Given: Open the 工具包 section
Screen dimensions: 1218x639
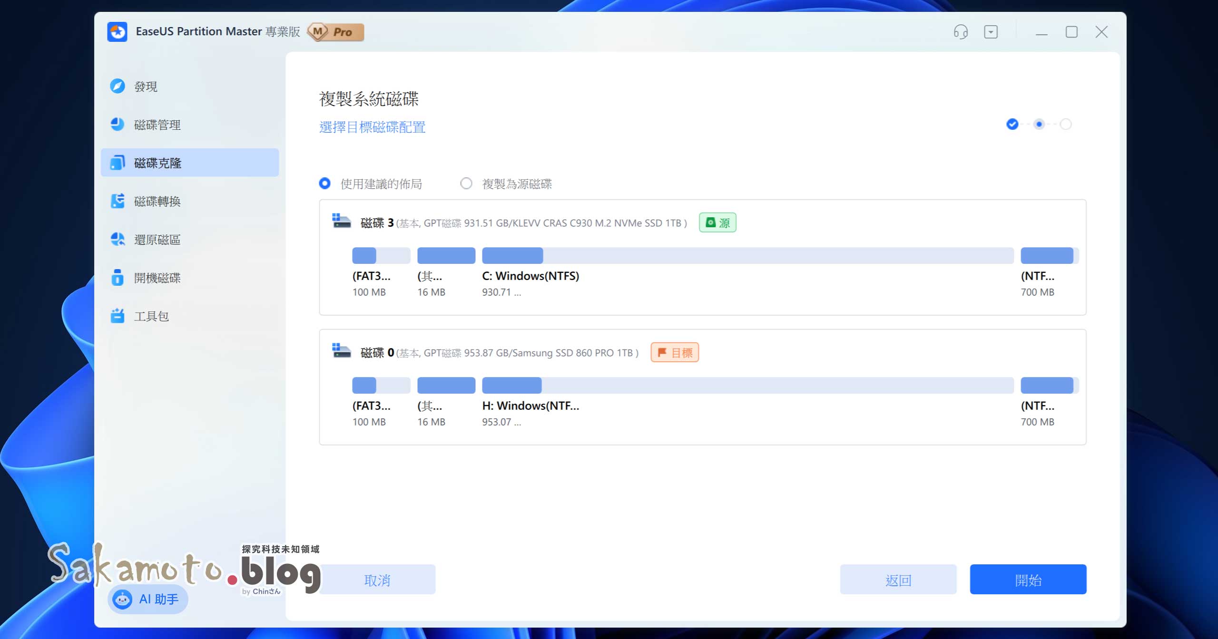Looking at the screenshot, I should point(151,316).
